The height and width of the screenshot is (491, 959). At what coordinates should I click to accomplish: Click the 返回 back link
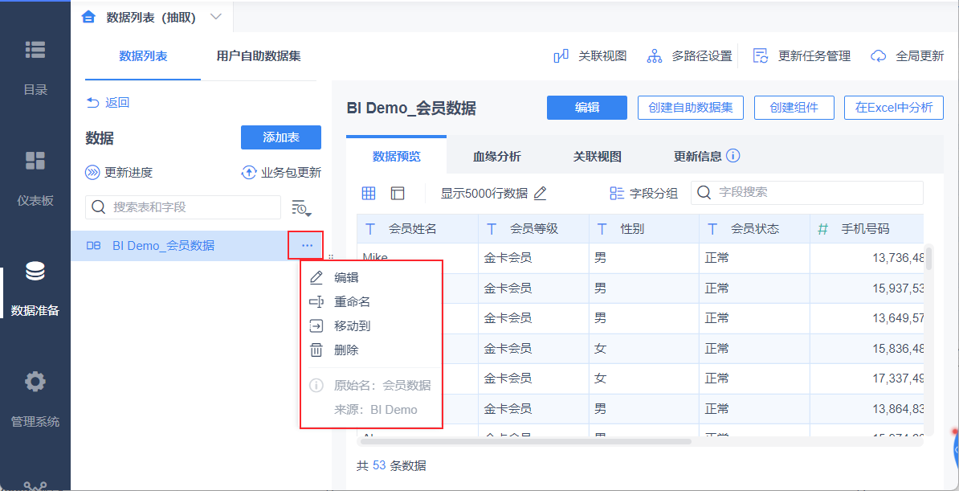pyautogui.click(x=108, y=103)
